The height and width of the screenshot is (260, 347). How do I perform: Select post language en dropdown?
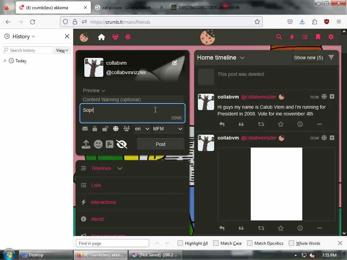142,129
